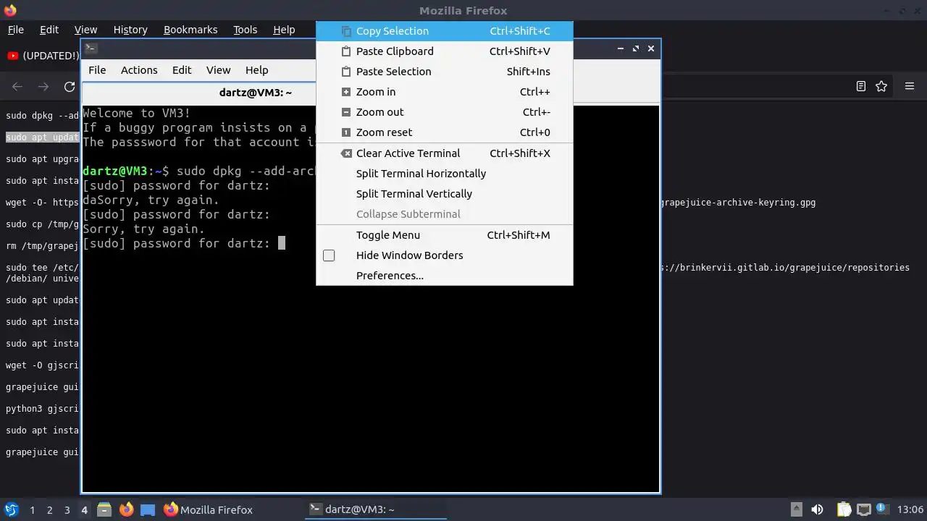This screenshot has width=927, height=521.
Task: Open Firefox Edit menu
Action: pos(49,30)
